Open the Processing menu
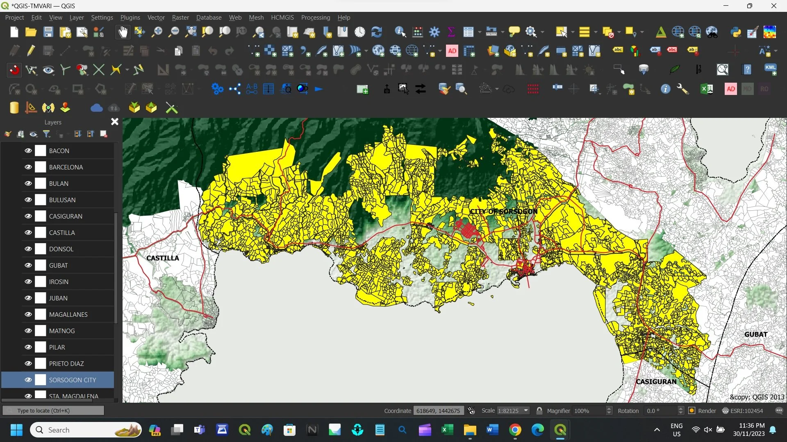 point(315,18)
